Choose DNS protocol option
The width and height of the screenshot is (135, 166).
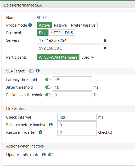(x=69, y=33)
